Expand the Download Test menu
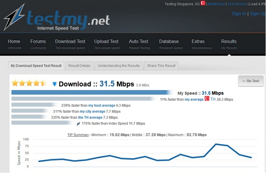Image resolution: width=266 pixels, height=173 pixels. click(70, 44)
